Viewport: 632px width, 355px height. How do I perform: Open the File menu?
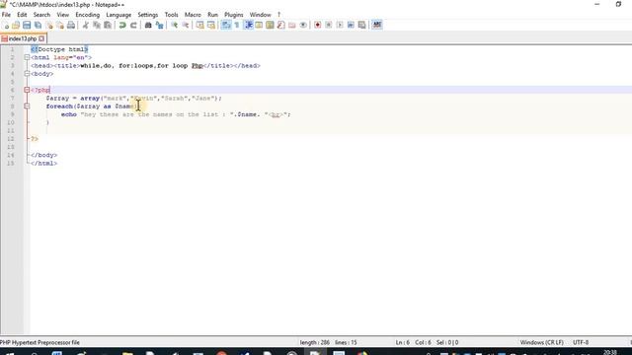coord(6,15)
